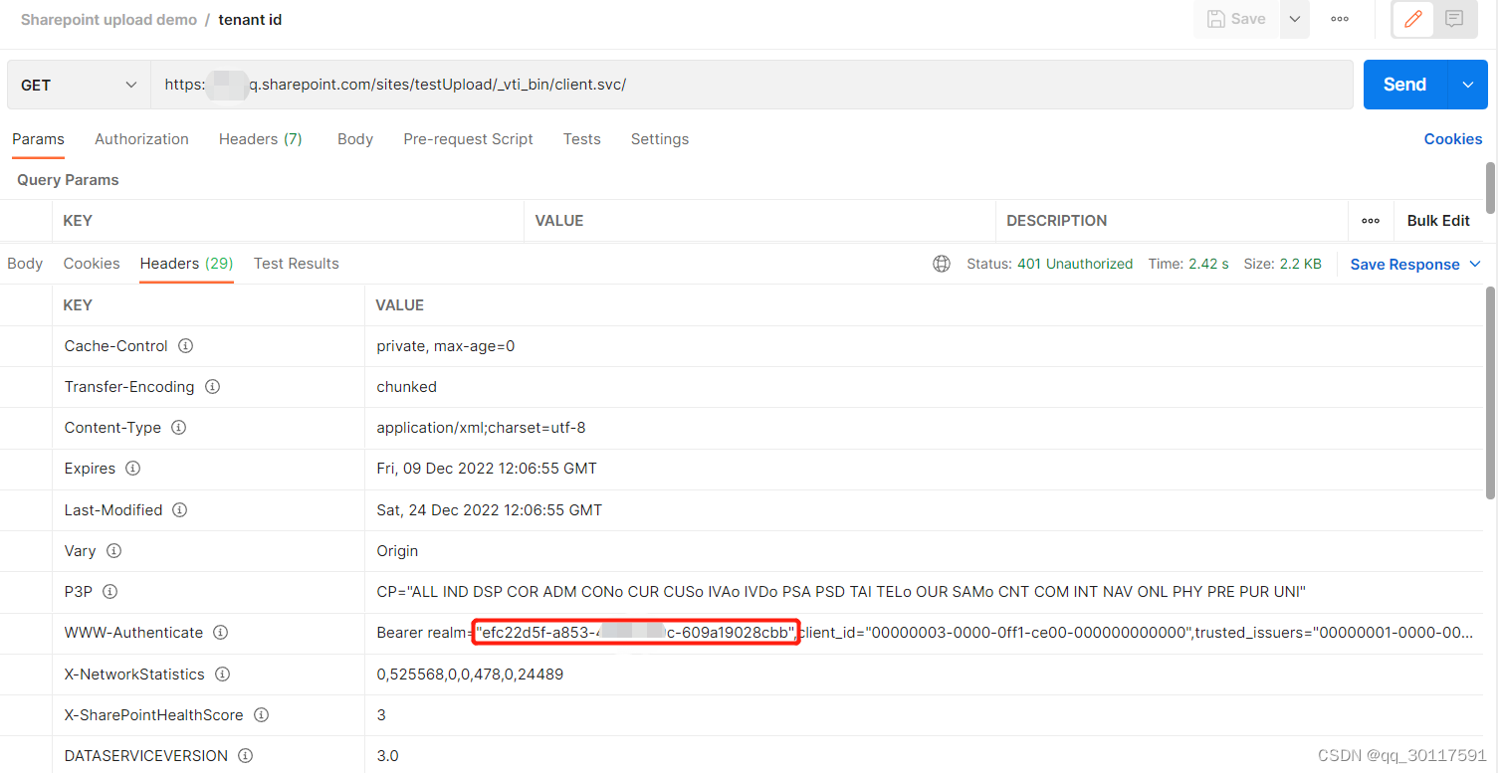Click the application/xml;charset=utf-8 value
Viewport: 1502px width, 773px height.
point(481,428)
